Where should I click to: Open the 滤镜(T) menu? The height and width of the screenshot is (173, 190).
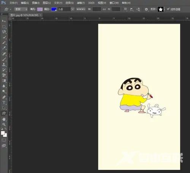pyautogui.click(x=81, y=3)
